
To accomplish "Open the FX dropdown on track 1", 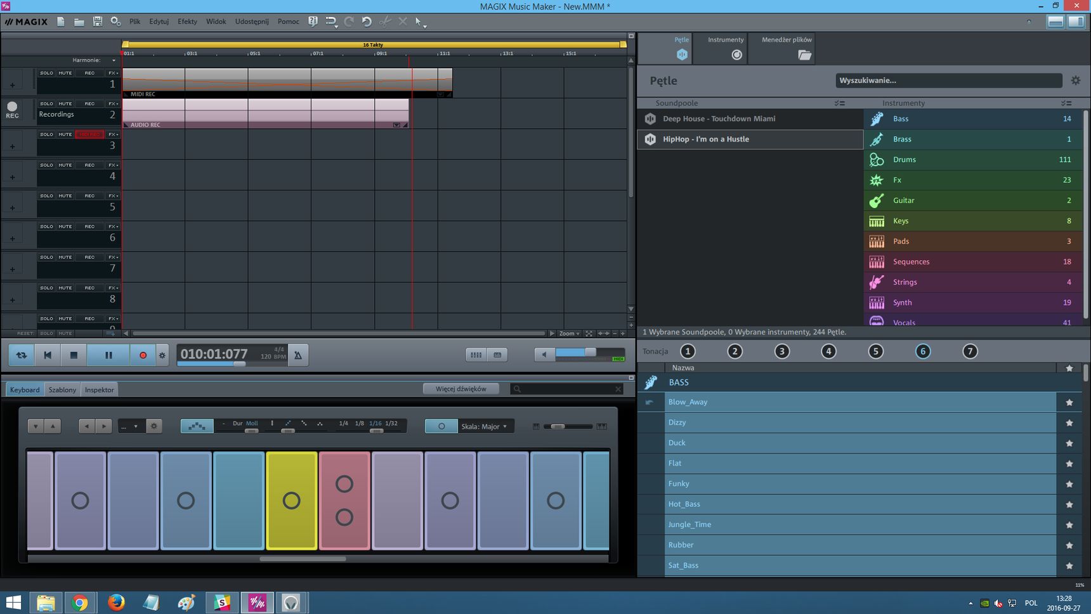I will click(113, 73).
